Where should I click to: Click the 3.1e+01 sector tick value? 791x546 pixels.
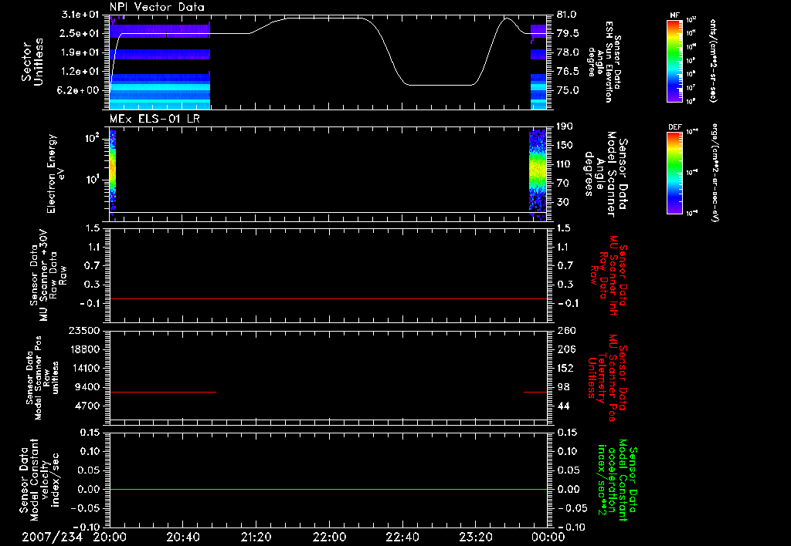pos(81,15)
